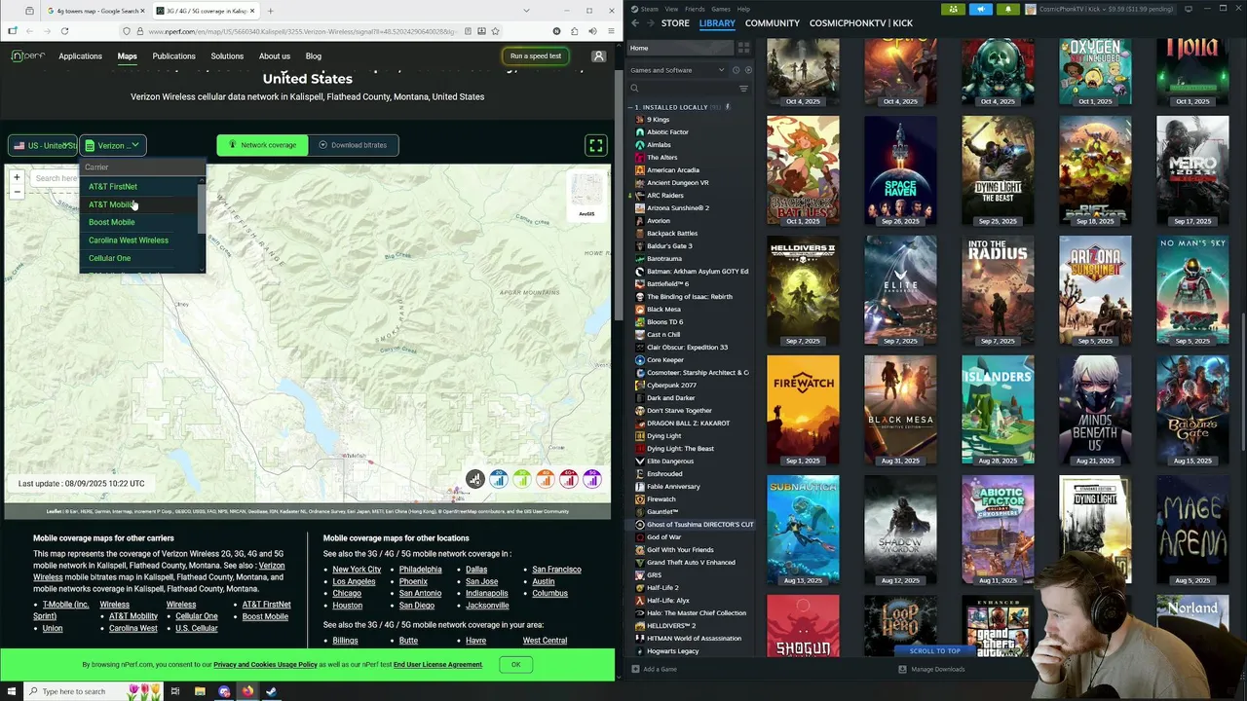This screenshot has height=701, width=1247.
Task: Toggle the 4G+ coverage layer
Action: click(569, 479)
